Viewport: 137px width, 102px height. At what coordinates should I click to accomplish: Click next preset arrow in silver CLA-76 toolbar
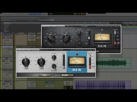[77, 50]
